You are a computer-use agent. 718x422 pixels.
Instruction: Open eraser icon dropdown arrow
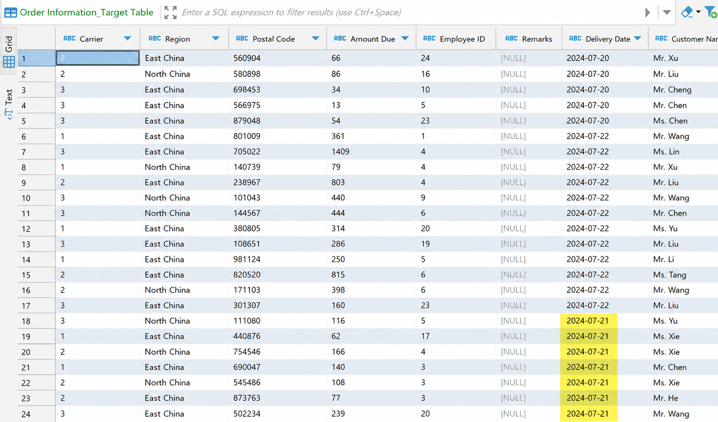698,12
